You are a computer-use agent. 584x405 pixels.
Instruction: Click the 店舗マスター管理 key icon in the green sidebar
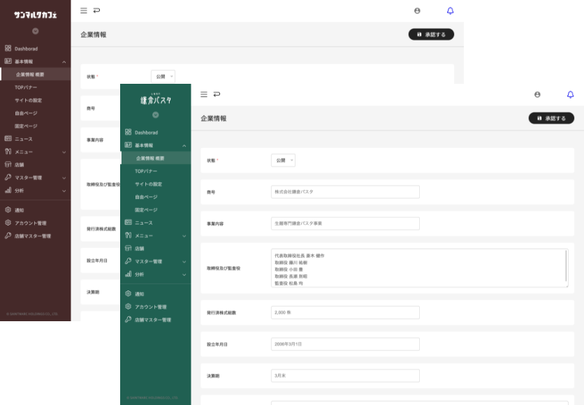point(128,319)
